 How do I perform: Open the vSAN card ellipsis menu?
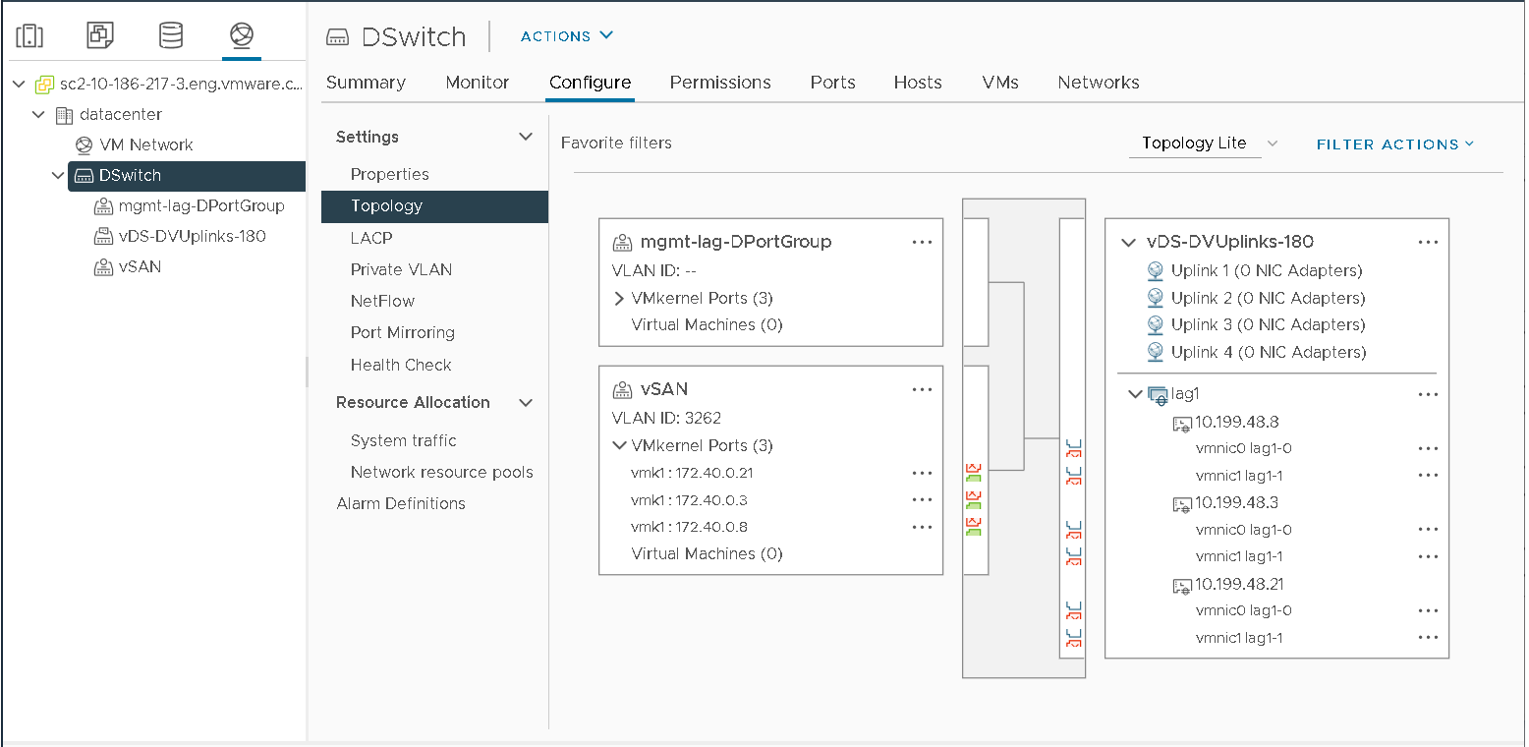click(922, 390)
